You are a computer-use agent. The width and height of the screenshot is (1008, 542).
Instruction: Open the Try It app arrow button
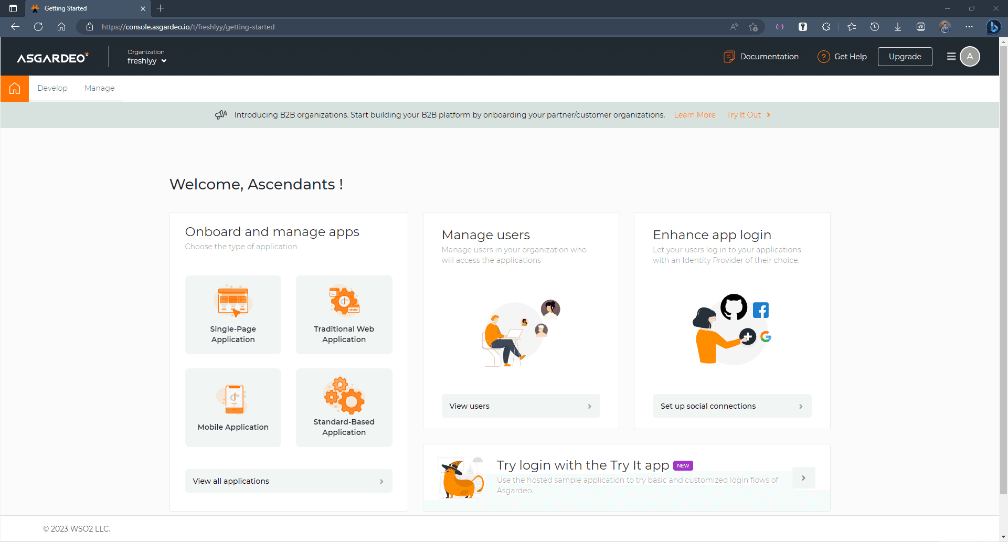point(803,478)
